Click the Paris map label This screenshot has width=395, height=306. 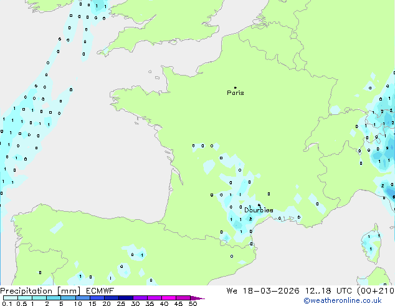(236, 93)
